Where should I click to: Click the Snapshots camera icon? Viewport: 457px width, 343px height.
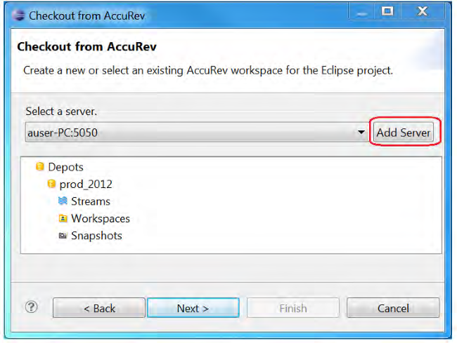(63, 236)
